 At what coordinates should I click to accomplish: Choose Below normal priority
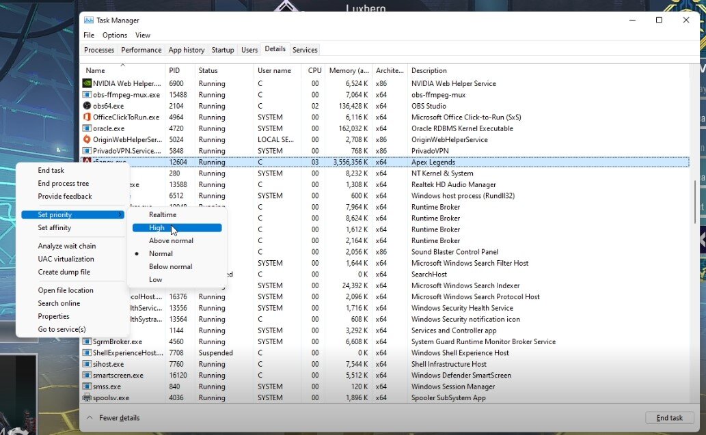coord(170,267)
